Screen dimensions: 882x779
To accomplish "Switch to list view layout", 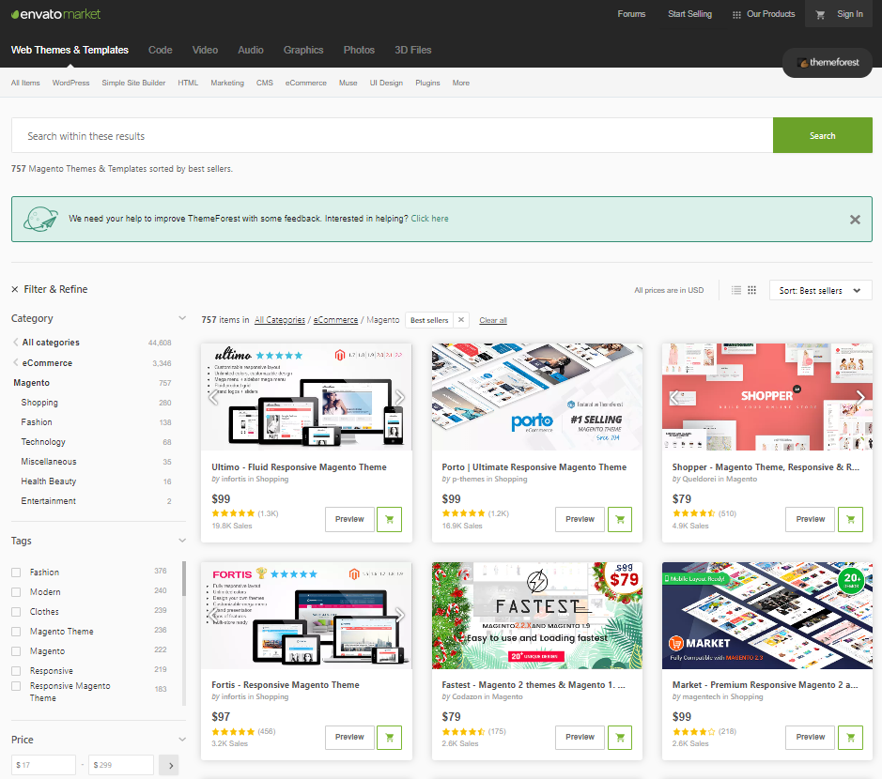I will [x=736, y=290].
